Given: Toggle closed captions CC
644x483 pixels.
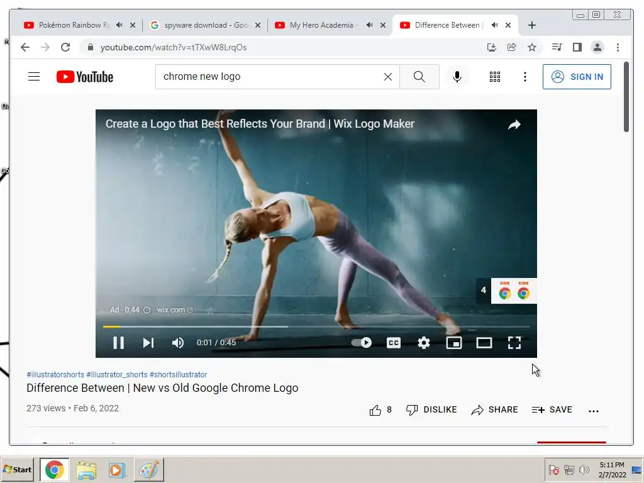Looking at the screenshot, I should [394, 343].
